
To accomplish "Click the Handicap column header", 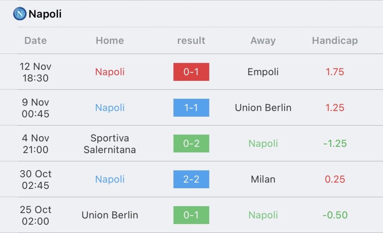I will 335,40.
